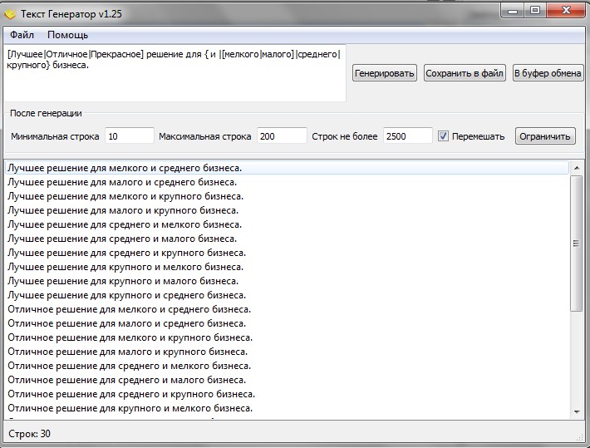Click inside the template text area
Screen dimensions: 590x448
(175, 72)
